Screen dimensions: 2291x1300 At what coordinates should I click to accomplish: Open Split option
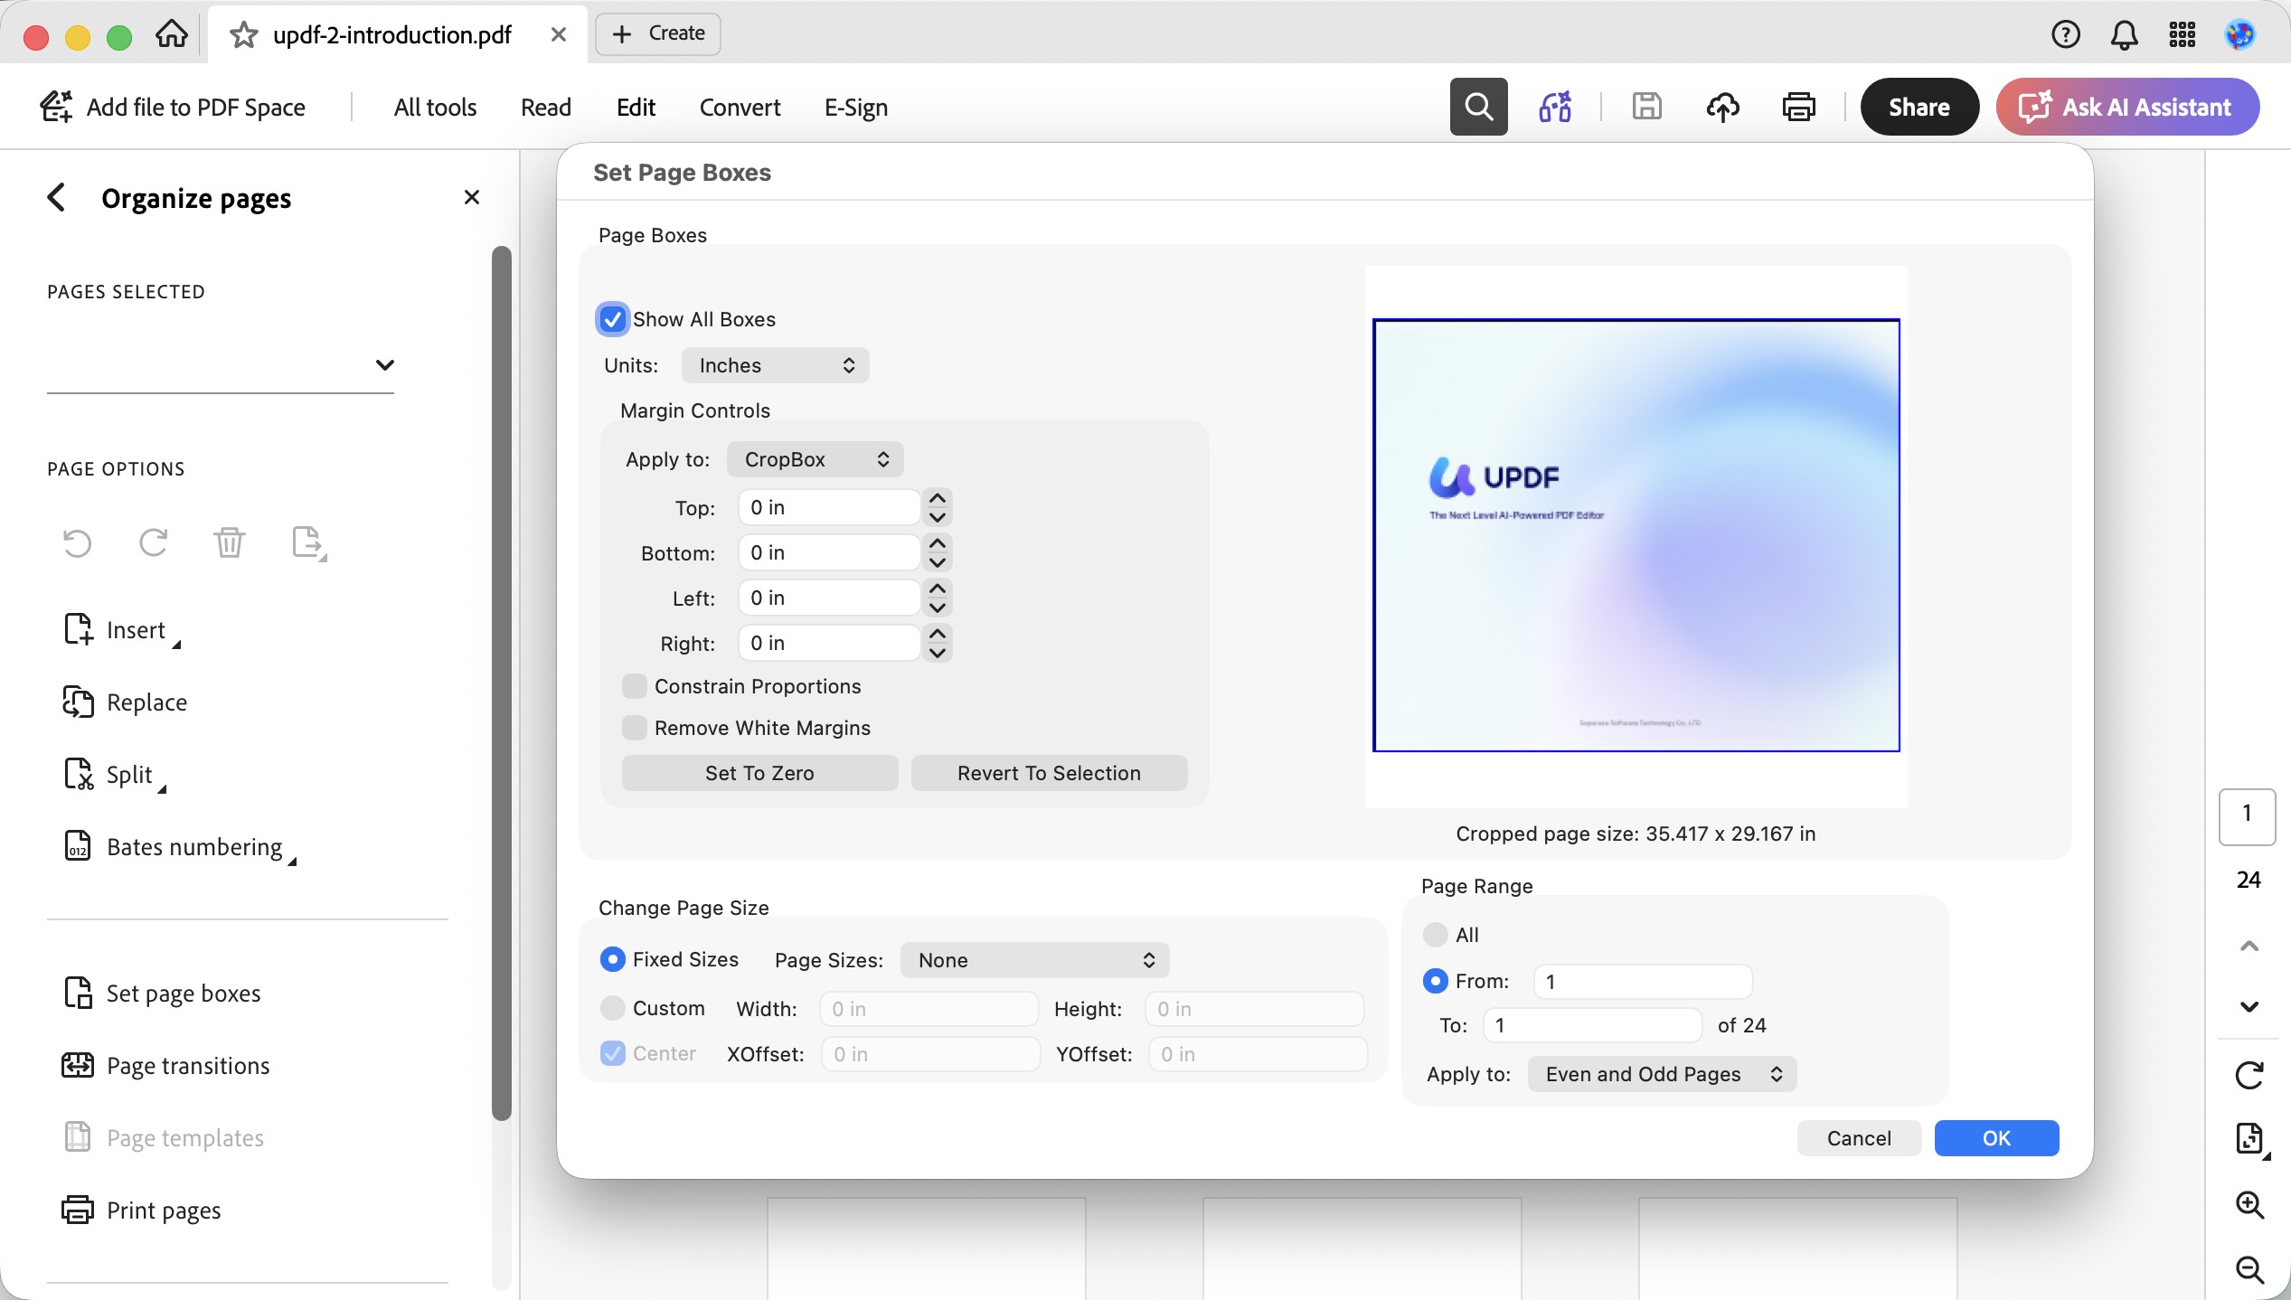point(115,774)
